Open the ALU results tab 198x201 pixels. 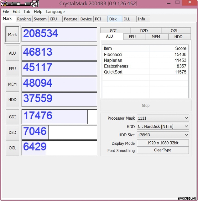coord(112,36)
